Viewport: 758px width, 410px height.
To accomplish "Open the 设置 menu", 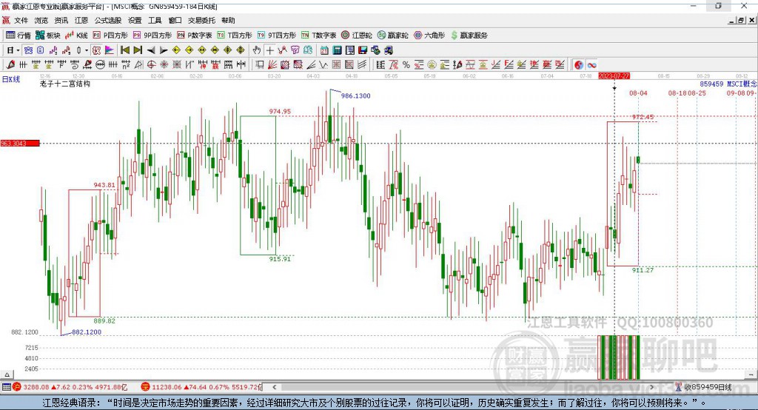I will [x=135, y=20].
